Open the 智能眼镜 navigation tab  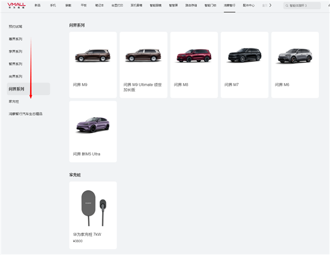click(156, 6)
